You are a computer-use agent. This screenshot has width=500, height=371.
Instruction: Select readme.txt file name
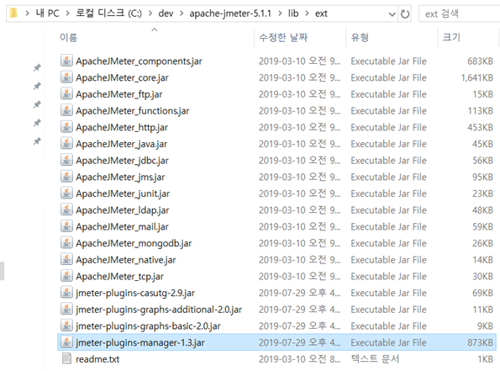click(x=97, y=359)
